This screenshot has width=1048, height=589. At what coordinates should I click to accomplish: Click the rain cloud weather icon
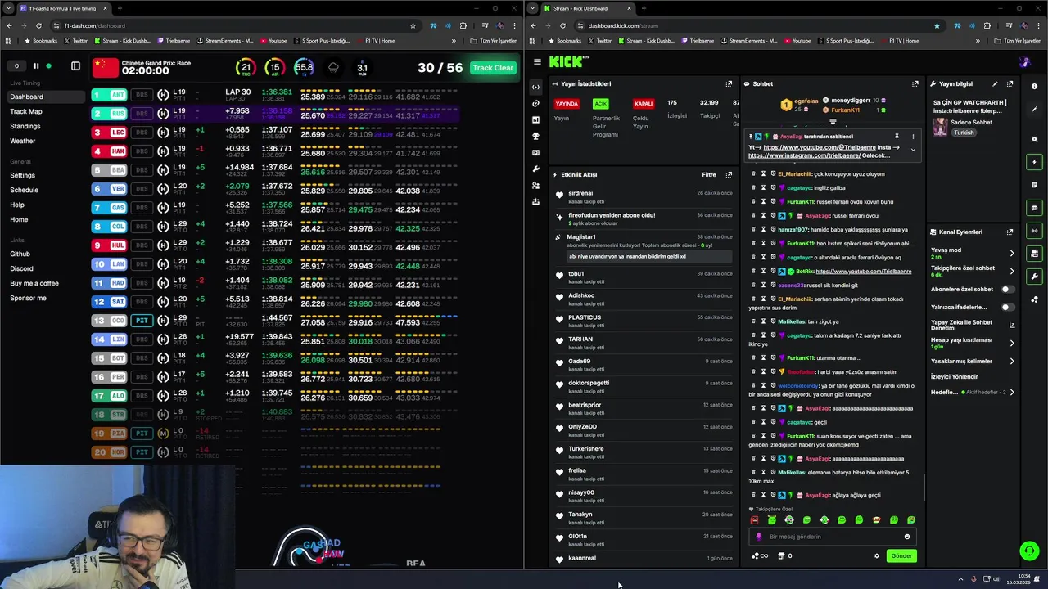click(x=333, y=68)
